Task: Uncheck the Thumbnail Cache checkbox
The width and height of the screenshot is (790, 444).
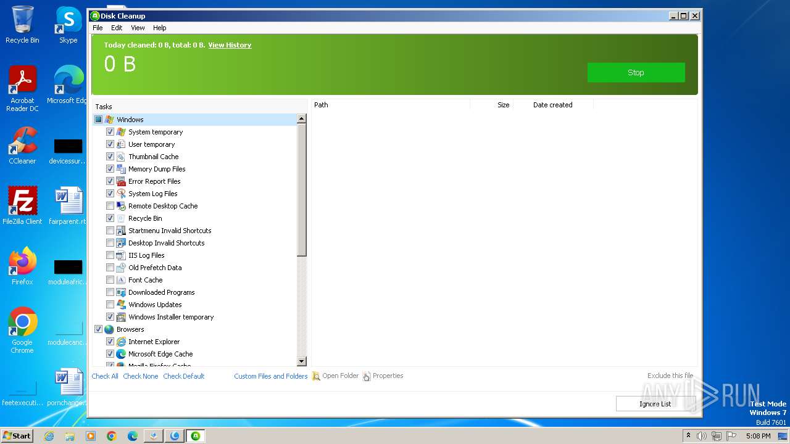Action: tap(110, 157)
